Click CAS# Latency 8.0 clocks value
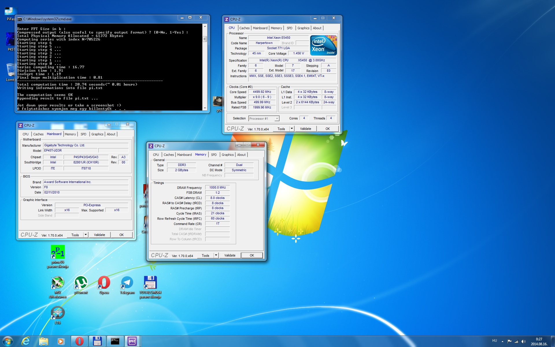555x347 pixels. tap(217, 198)
